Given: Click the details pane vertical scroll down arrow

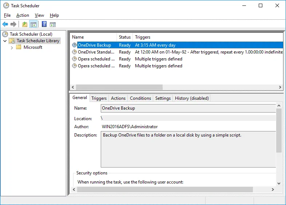Looking at the screenshot, I should 279,184.
